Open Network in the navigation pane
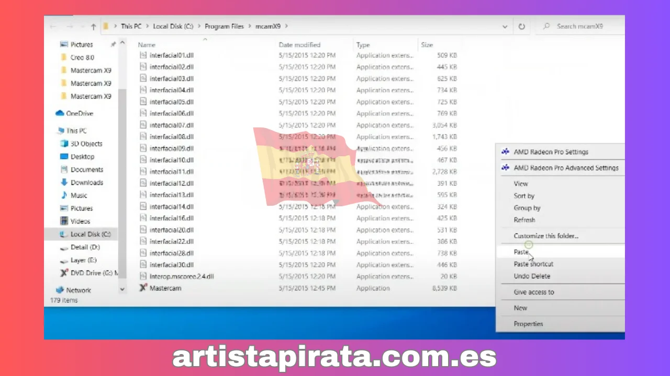The image size is (670, 376). [x=73, y=290]
